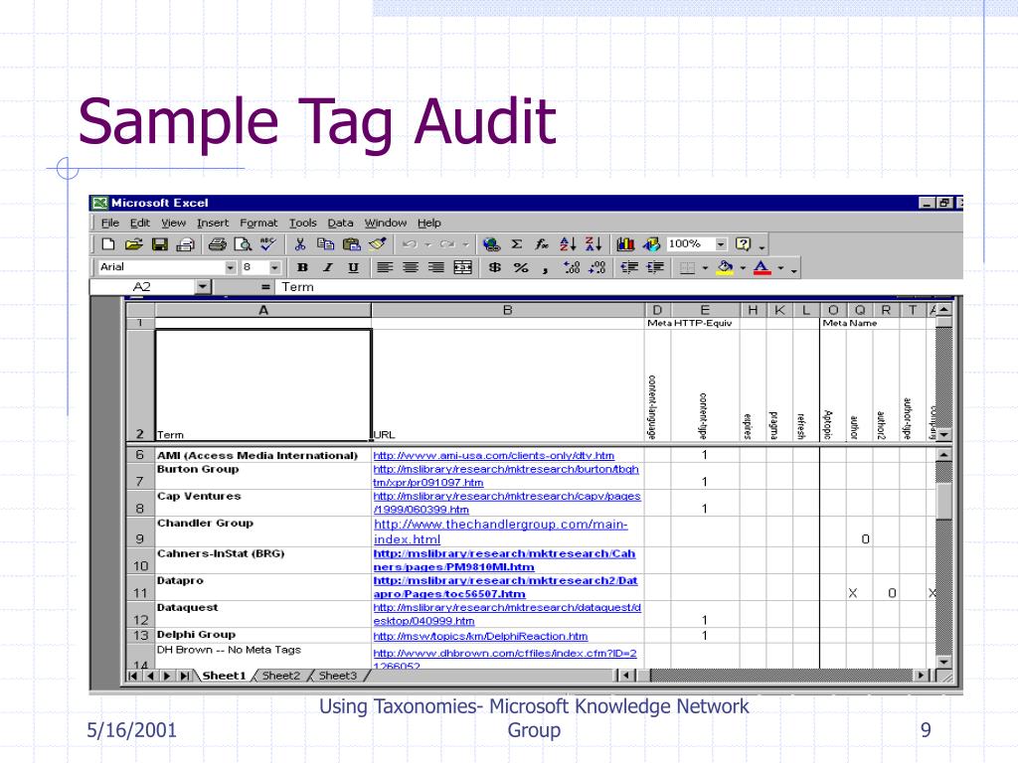Toggle Center alignment
Viewport: 1018px width, 763px height.
coord(411,267)
